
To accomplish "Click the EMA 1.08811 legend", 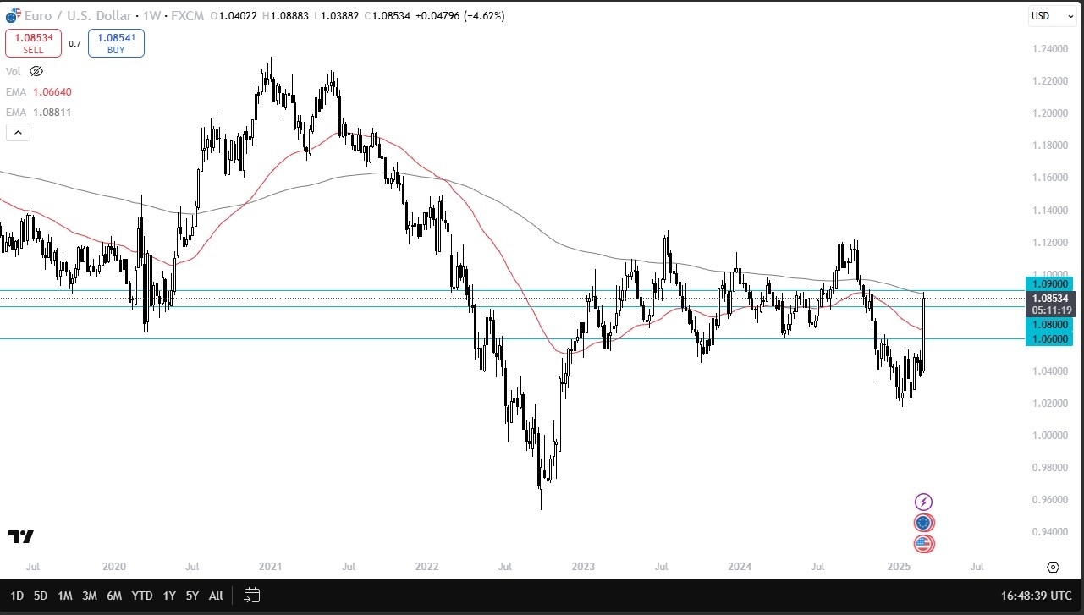I will click(x=38, y=112).
